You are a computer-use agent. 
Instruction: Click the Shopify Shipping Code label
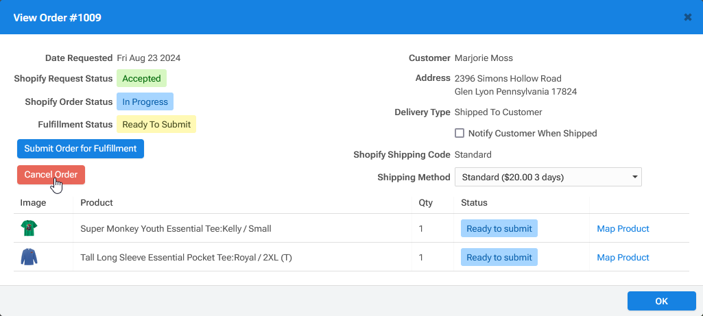(402, 155)
